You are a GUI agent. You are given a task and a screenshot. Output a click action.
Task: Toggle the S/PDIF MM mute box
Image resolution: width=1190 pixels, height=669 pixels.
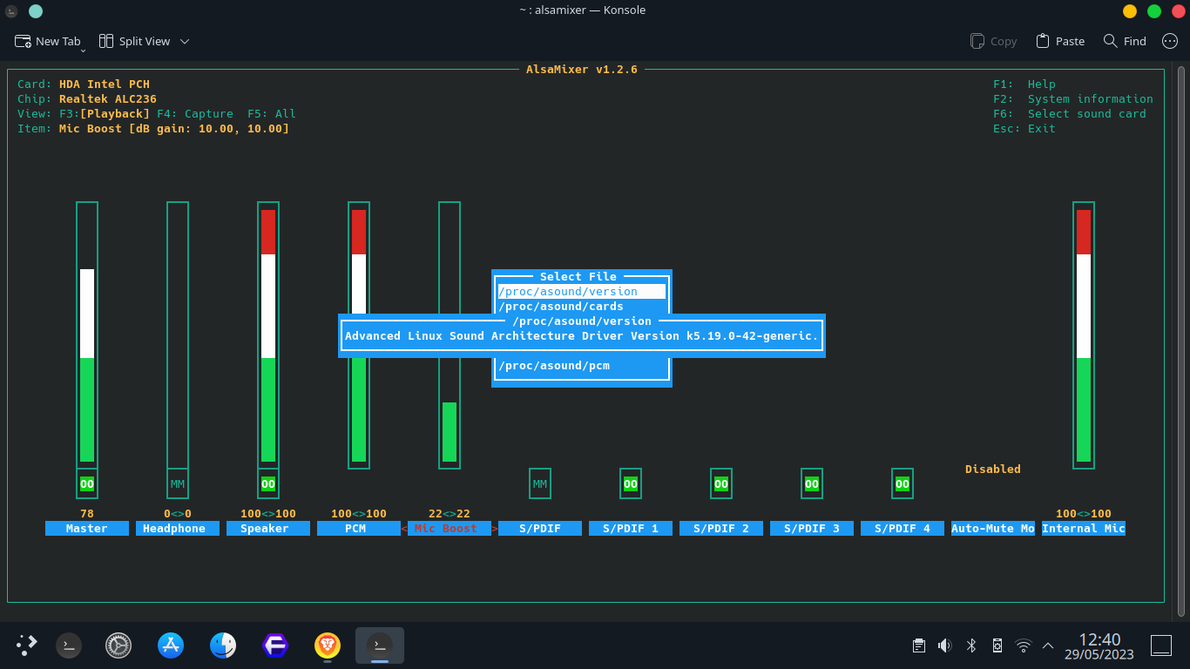pyautogui.click(x=540, y=483)
